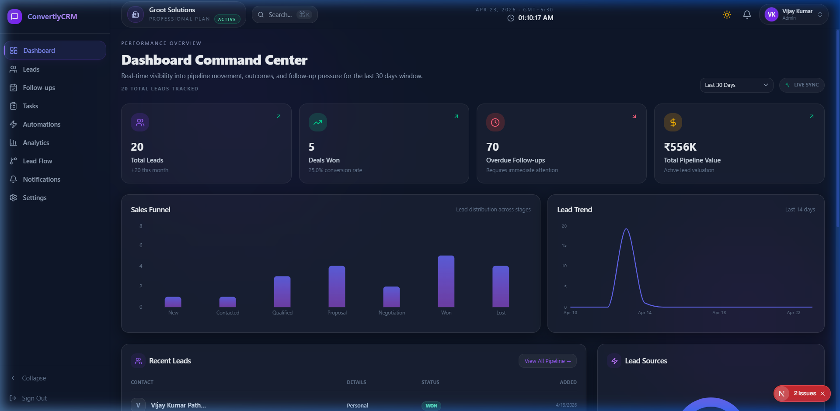The height and width of the screenshot is (411, 840).
Task: Open Notifications via the bell icon in sidebar
Action: (14, 179)
